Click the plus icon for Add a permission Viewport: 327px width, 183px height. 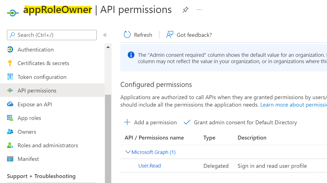tap(127, 122)
